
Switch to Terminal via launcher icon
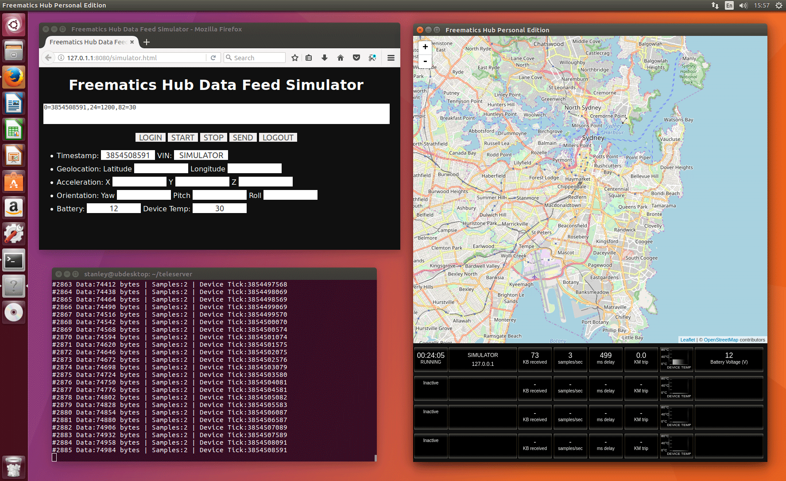pos(14,260)
